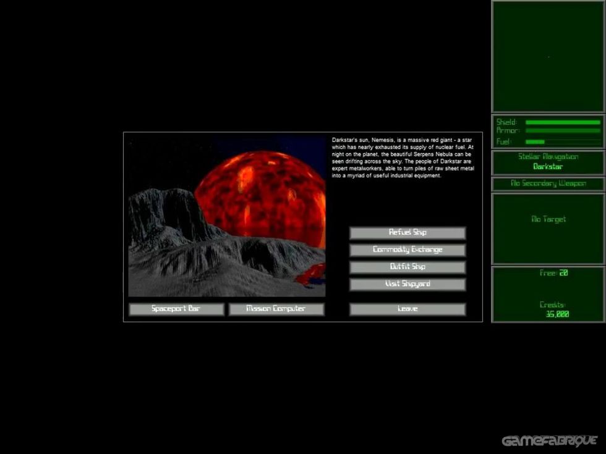Open the Commodity Exchange
The width and height of the screenshot is (606, 454).
point(408,250)
